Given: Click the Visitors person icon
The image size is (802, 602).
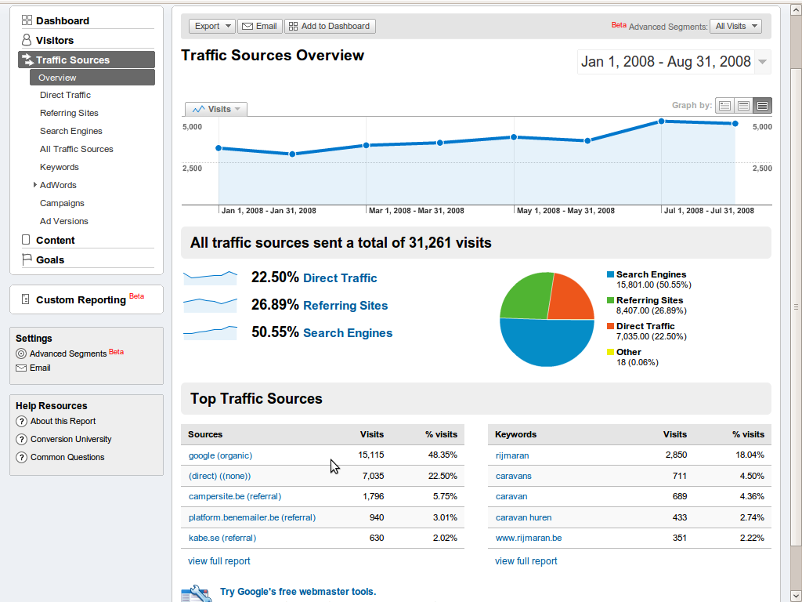Looking at the screenshot, I should 27,40.
